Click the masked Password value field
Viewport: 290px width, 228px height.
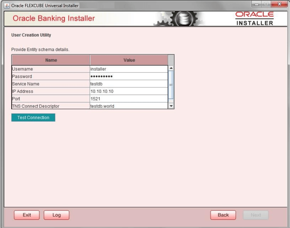(129, 77)
